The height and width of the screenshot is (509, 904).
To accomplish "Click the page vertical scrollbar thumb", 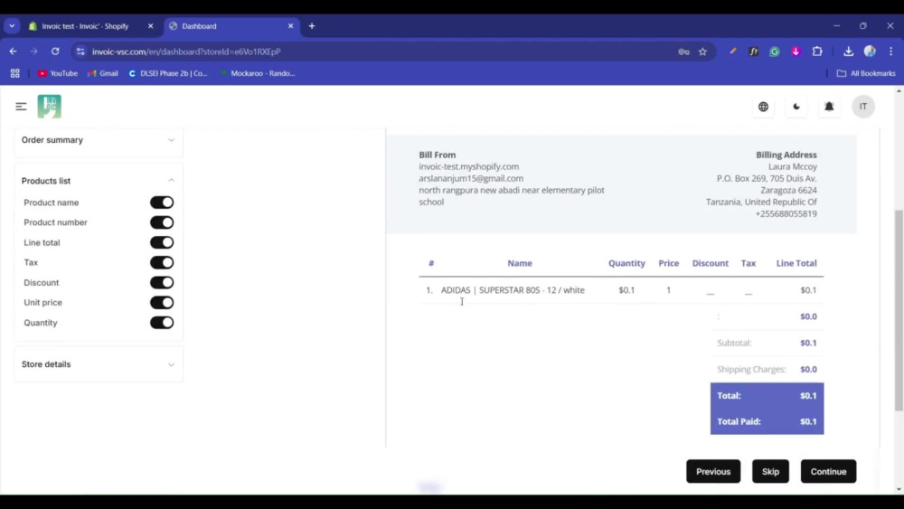I will [899, 310].
